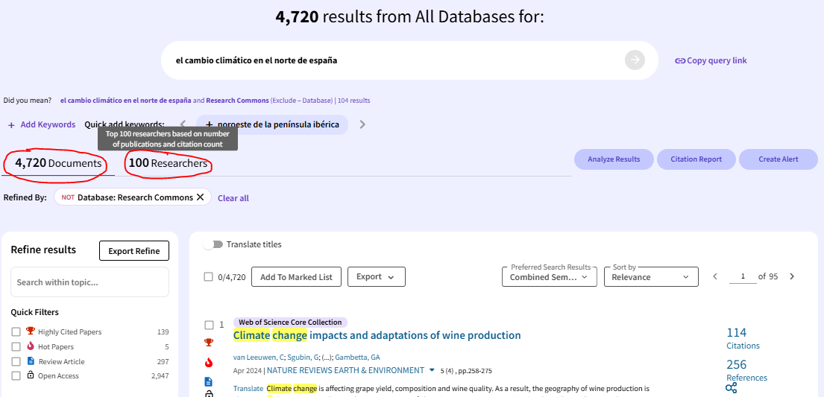Go to next results page
The image size is (824, 397).
coord(792,277)
